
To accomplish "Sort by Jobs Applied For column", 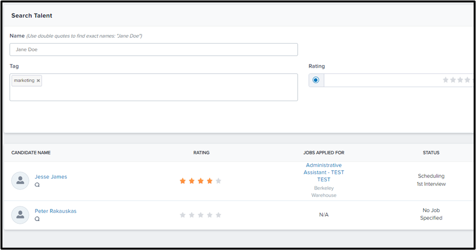I will (x=323, y=153).
